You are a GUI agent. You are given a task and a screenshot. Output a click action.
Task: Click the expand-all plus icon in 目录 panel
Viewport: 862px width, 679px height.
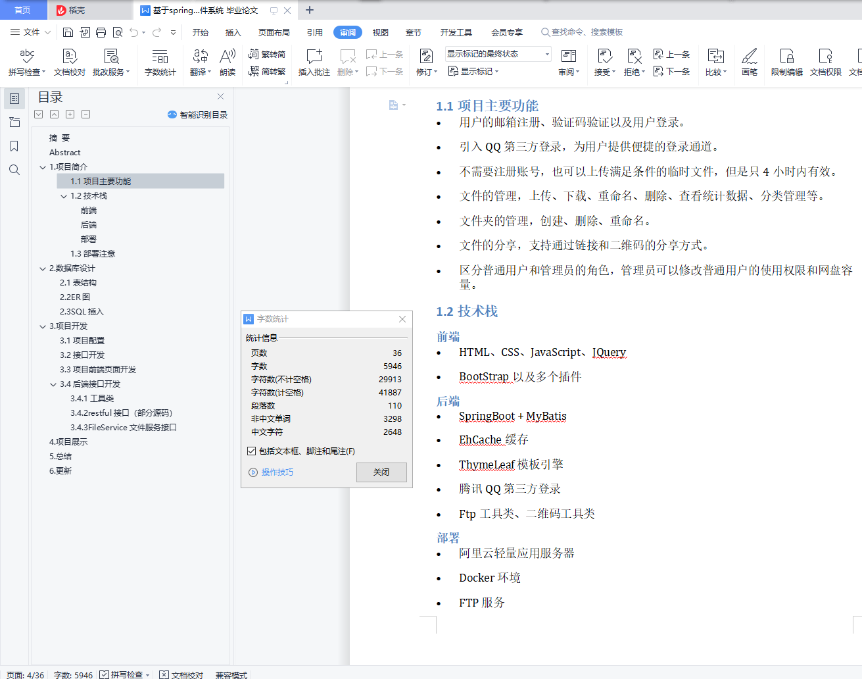coord(70,114)
